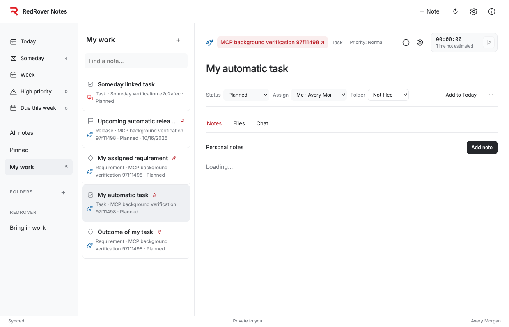Click the shield privacy icon
This screenshot has width=509, height=327.
[x=420, y=43]
